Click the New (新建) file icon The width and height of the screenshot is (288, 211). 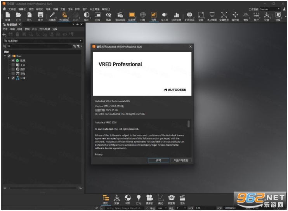(7, 15)
